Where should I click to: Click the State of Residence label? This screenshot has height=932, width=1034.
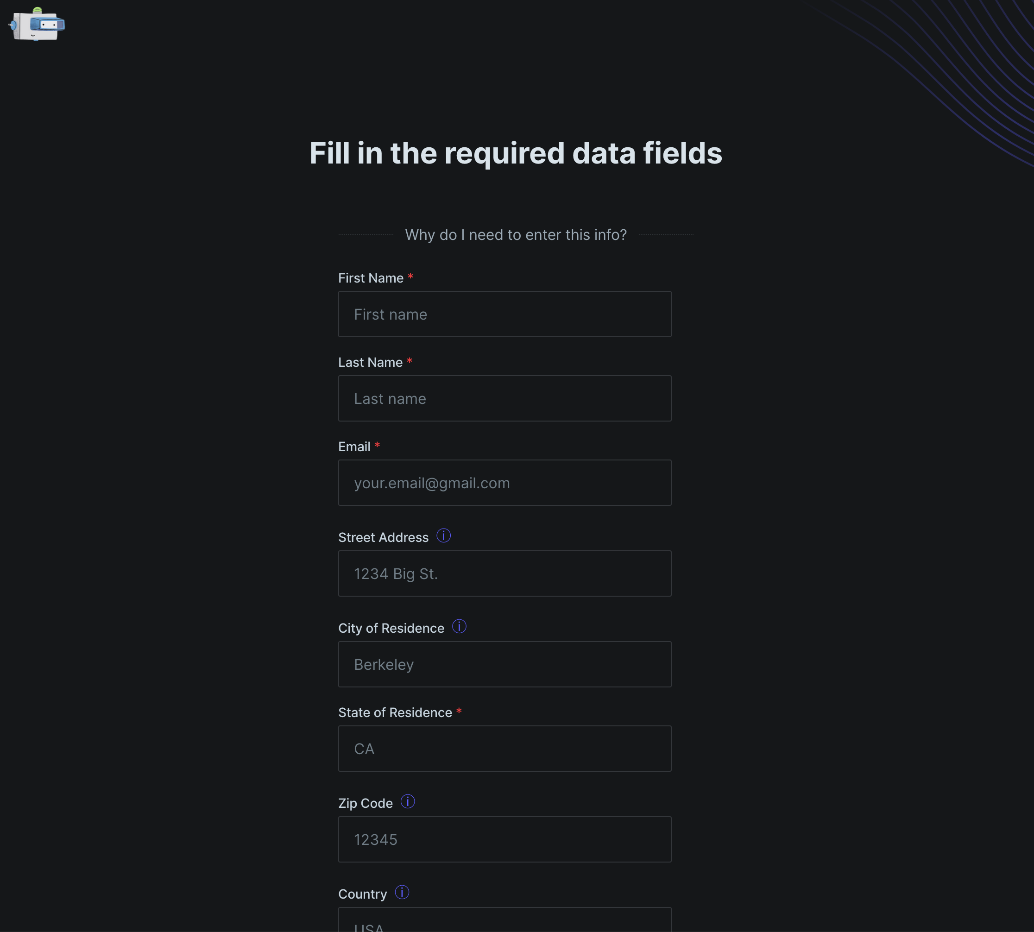click(x=394, y=712)
